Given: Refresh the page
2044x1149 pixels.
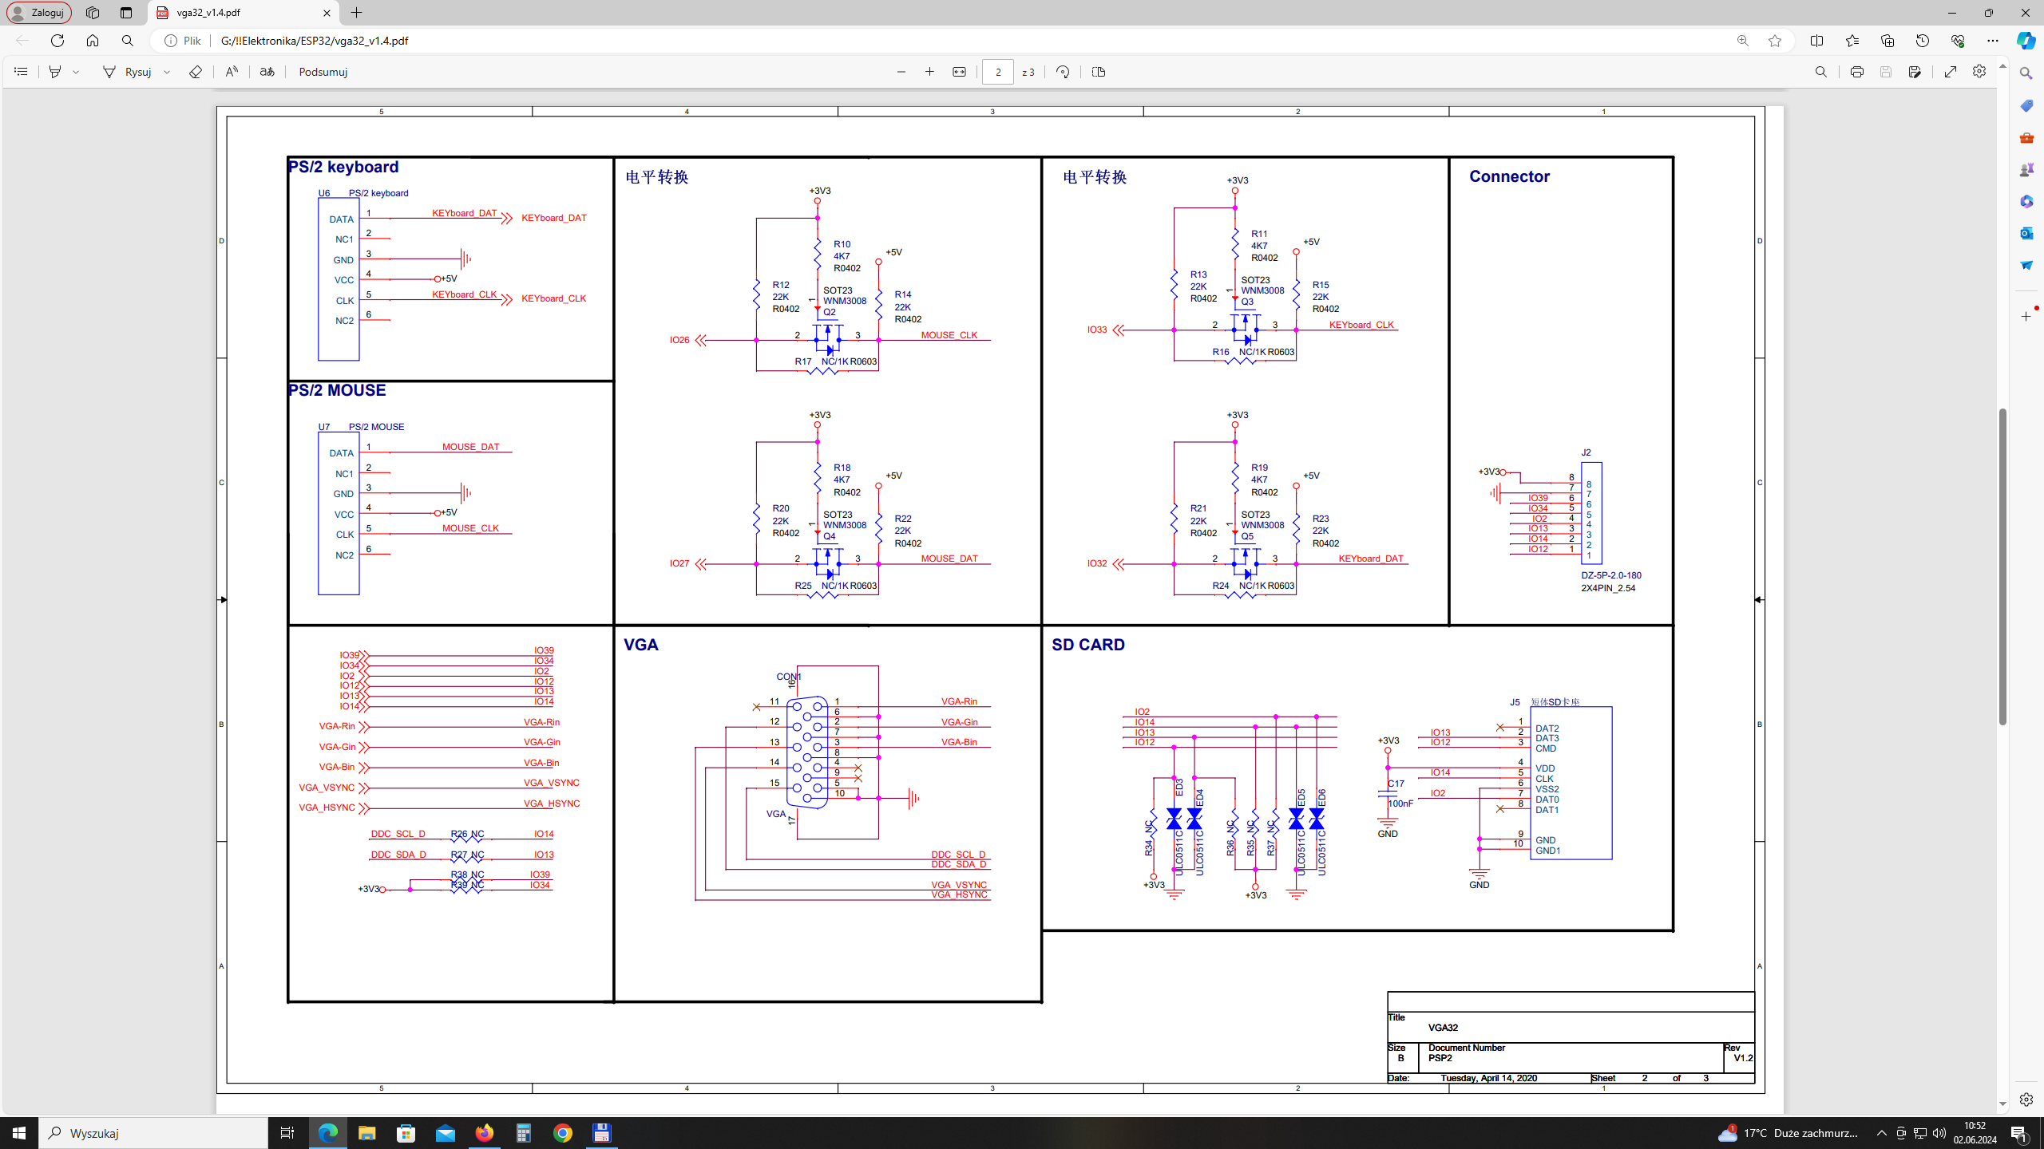Looking at the screenshot, I should coord(57,41).
